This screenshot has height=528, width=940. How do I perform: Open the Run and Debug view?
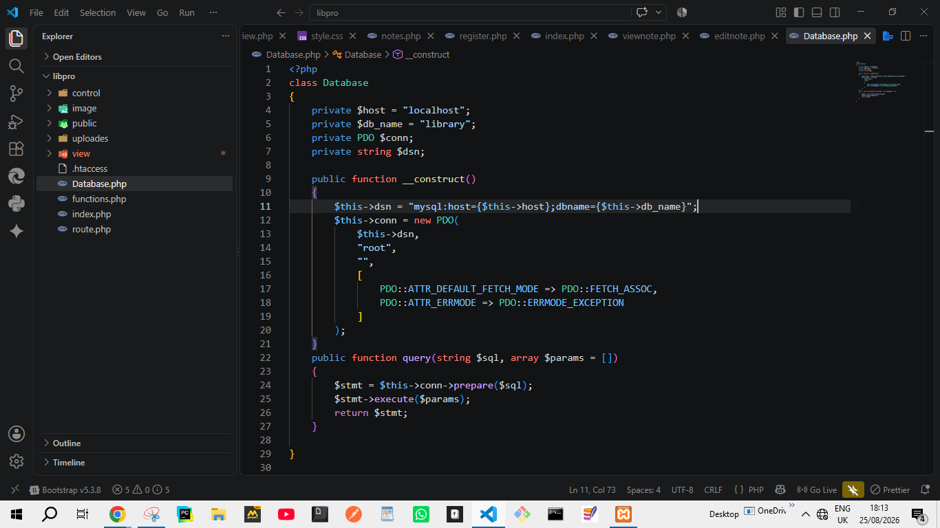[17, 122]
